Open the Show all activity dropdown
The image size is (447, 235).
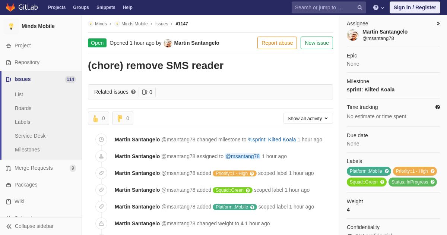pos(308,118)
